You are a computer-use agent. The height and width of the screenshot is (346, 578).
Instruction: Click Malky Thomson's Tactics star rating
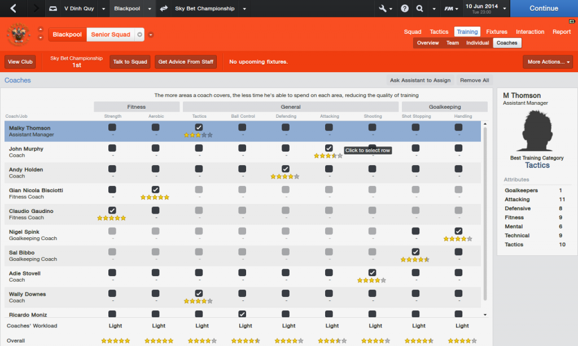point(198,135)
